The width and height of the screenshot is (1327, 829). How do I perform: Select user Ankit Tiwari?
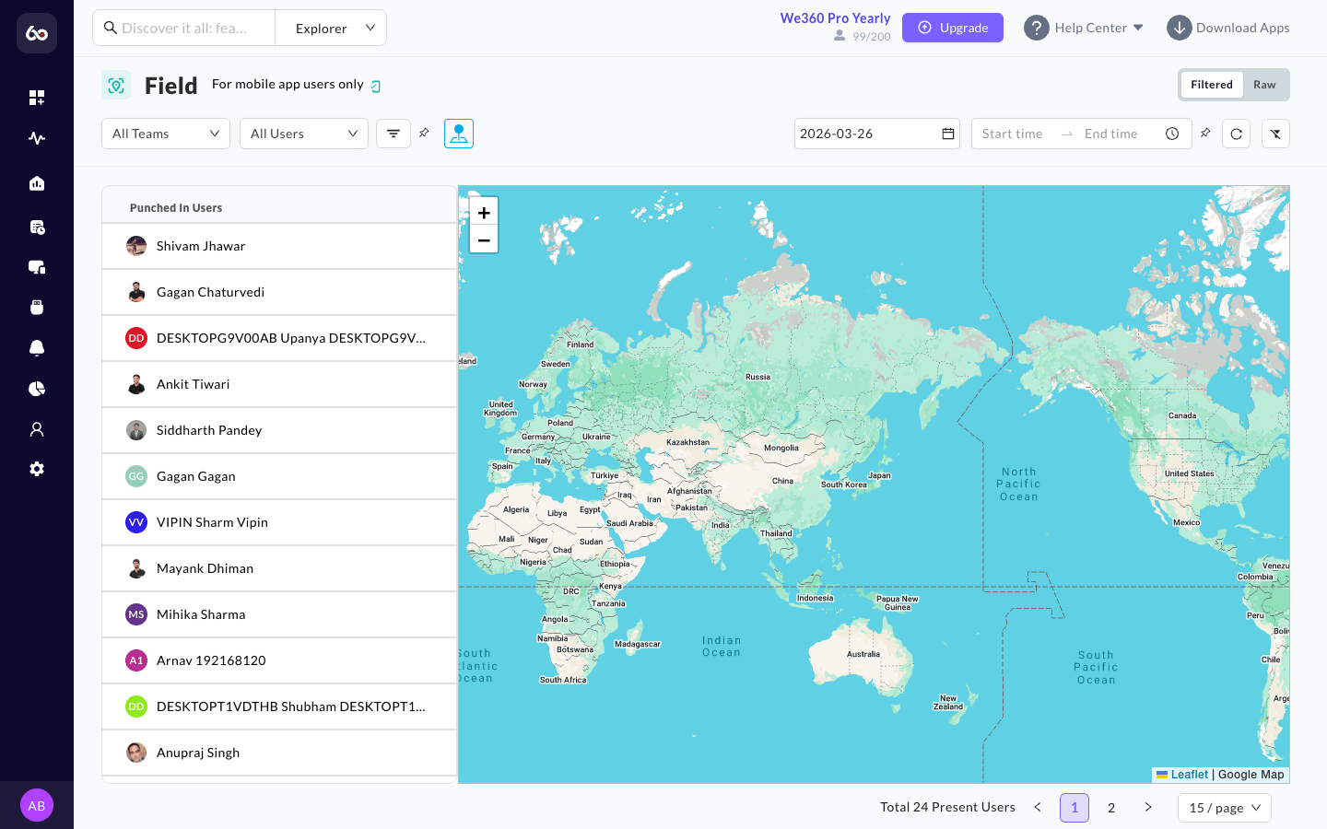click(279, 384)
